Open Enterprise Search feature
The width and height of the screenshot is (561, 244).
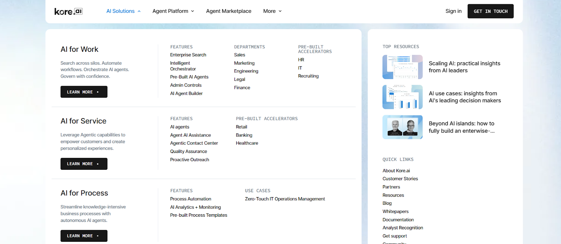click(x=188, y=55)
